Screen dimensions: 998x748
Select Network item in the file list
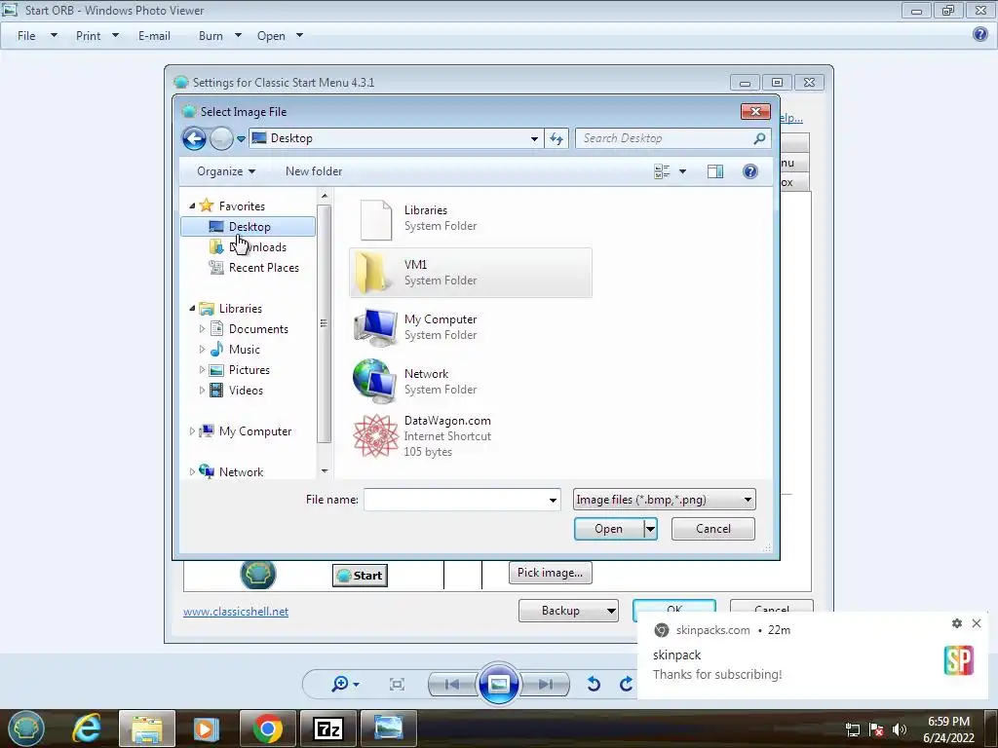coord(471,381)
